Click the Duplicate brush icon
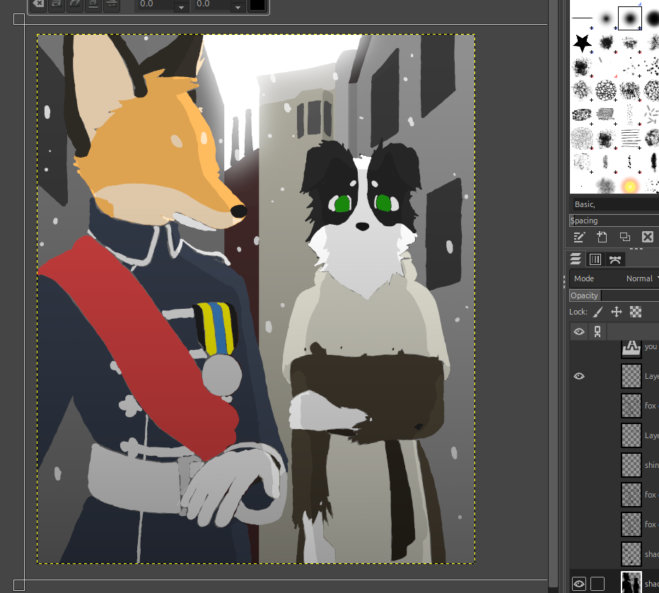 [x=624, y=237]
